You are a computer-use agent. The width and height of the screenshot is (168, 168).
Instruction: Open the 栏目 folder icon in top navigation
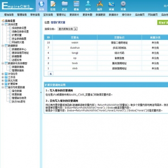coord(65,4)
